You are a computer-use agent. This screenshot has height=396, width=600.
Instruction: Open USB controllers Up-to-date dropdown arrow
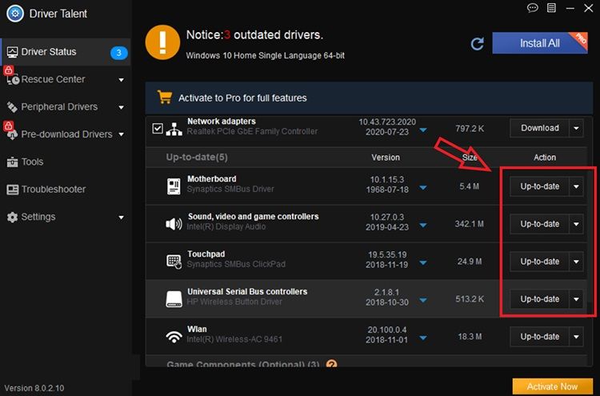[576, 299]
